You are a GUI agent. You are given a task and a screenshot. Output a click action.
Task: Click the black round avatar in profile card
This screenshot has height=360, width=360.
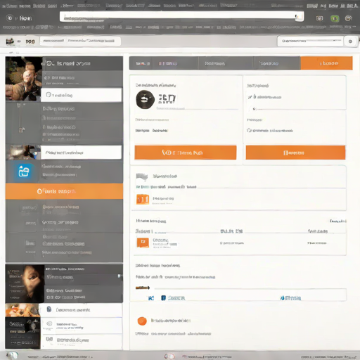point(145,100)
